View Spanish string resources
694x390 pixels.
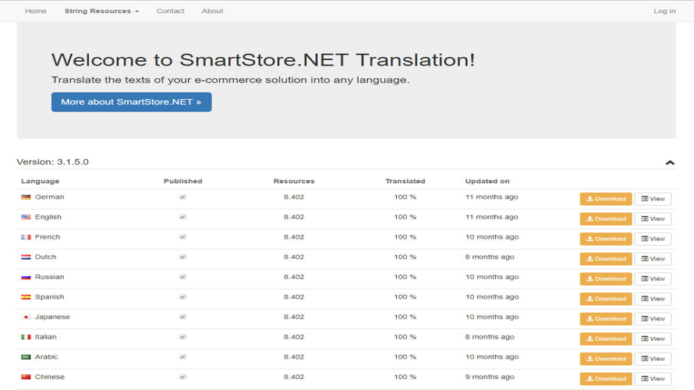click(653, 299)
